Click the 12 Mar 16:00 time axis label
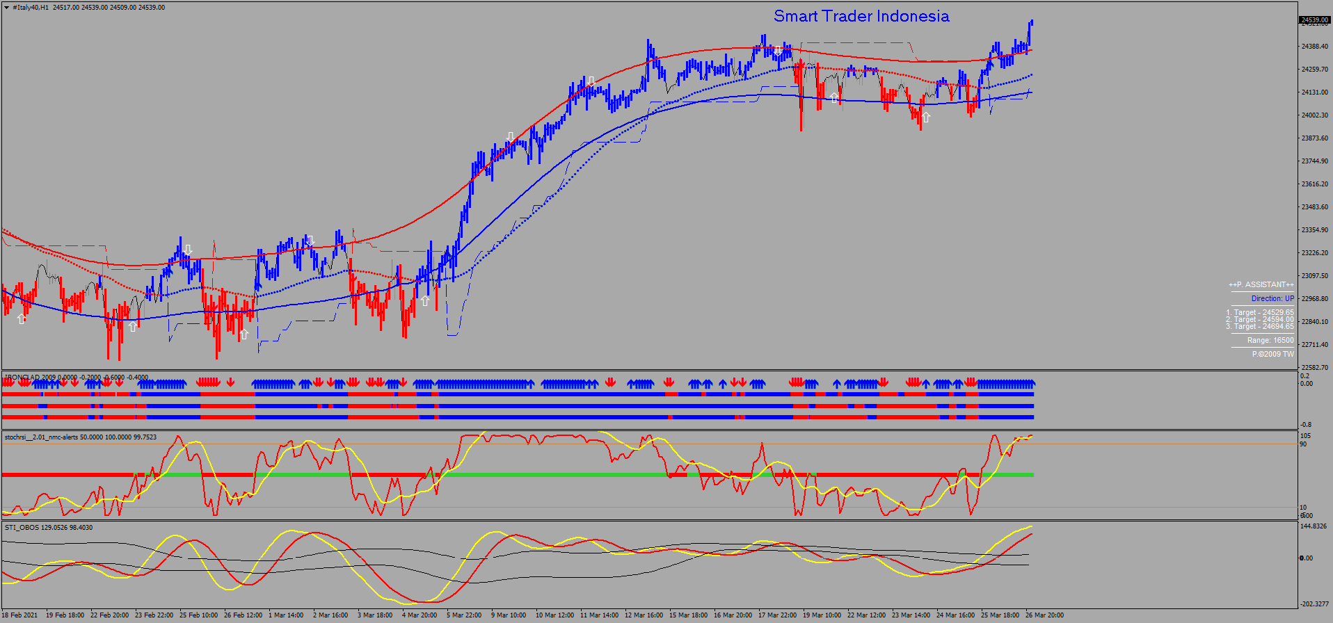Viewport: 1333px width, 623px height. [x=644, y=615]
